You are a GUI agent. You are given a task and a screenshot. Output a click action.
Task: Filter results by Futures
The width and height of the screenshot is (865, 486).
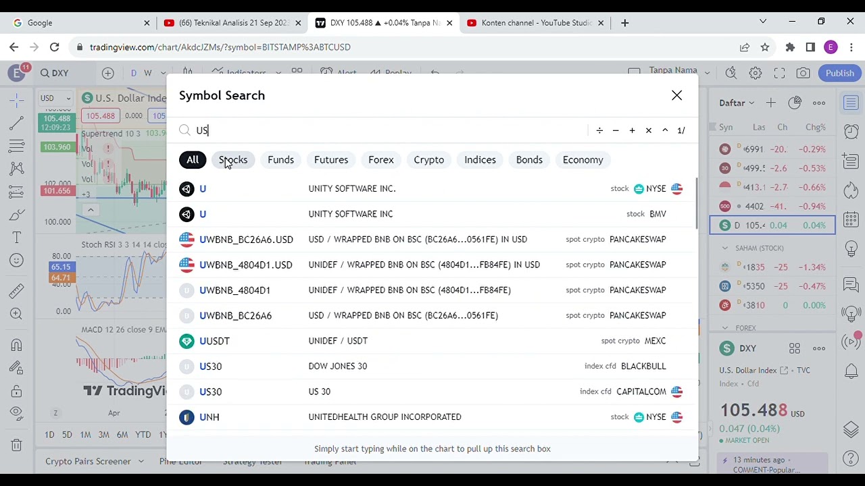(x=331, y=160)
